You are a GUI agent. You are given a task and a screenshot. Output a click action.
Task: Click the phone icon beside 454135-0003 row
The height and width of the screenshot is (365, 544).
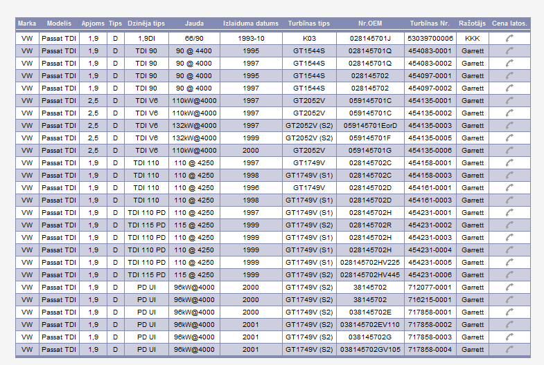[x=509, y=126]
